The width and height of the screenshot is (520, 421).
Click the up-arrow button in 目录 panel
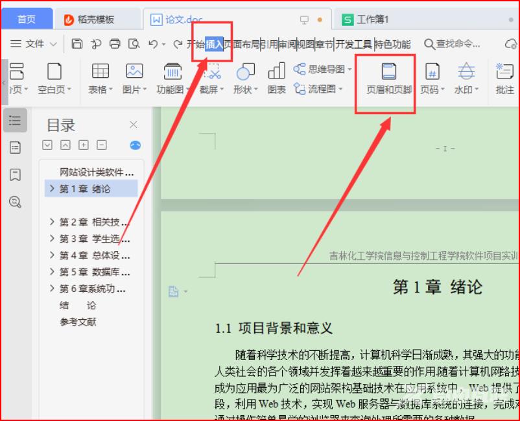(x=65, y=145)
